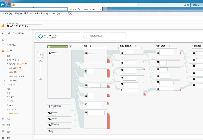The image size is (203, 140).
Task: Close the ユーザーフロー browser tab
Action: [100, 9]
